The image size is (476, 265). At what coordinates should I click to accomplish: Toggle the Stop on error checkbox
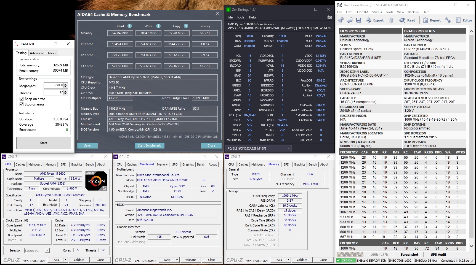(22, 104)
